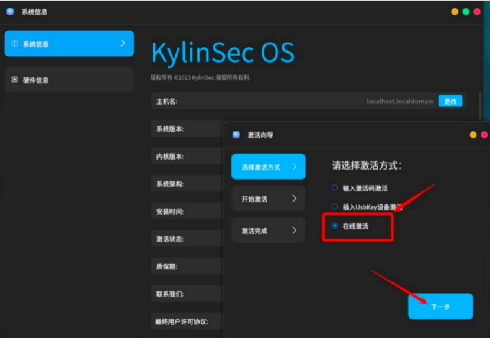This screenshot has width=490, height=338.
Task: Click chevron arrow on 系统信息 sidebar item
Action: [x=123, y=43]
